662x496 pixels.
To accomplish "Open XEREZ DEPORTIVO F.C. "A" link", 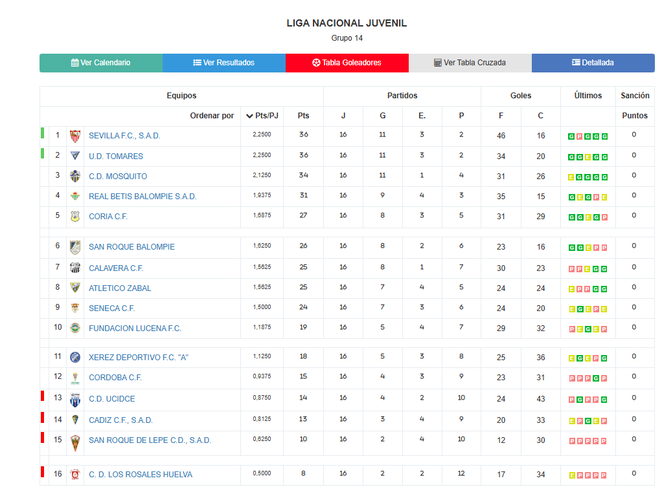I will coord(139,358).
